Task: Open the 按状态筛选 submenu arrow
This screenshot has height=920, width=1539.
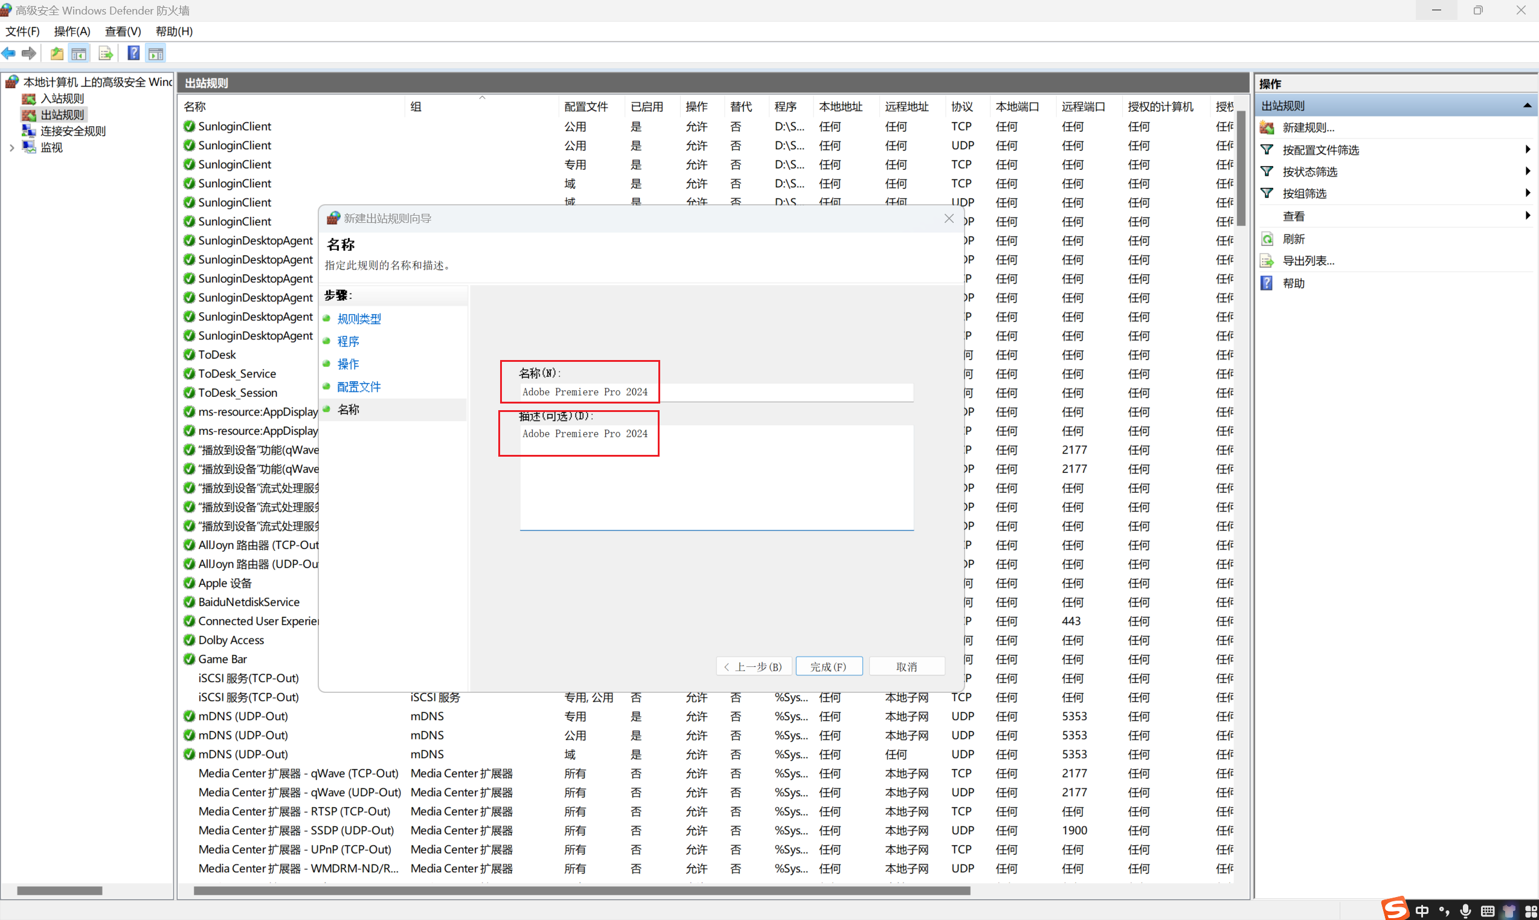Action: pos(1528,171)
